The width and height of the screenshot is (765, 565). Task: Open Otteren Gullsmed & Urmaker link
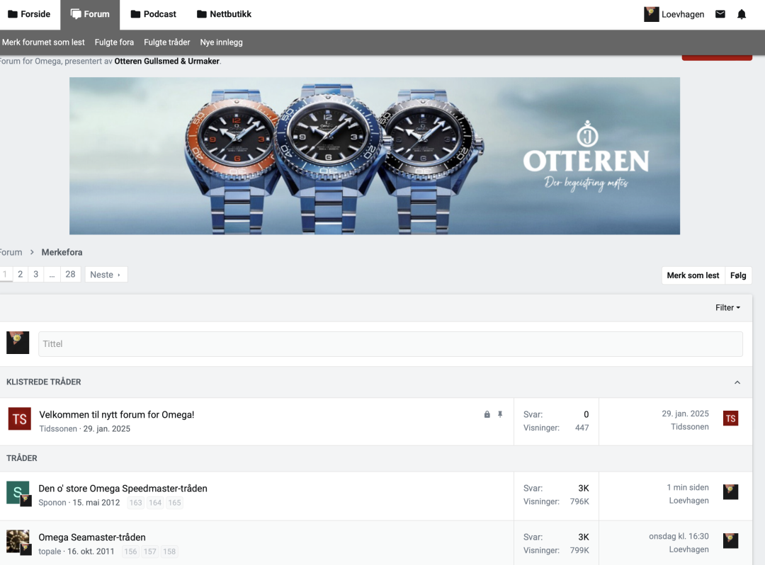point(167,62)
